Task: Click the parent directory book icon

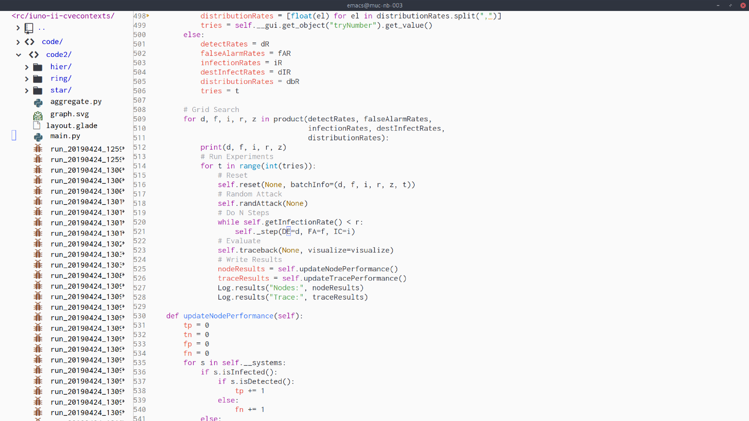Action: [29, 28]
